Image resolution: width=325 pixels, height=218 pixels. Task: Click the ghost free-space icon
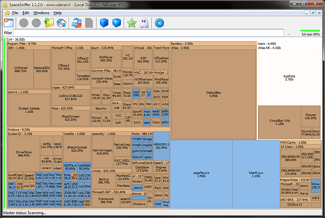click(144, 23)
